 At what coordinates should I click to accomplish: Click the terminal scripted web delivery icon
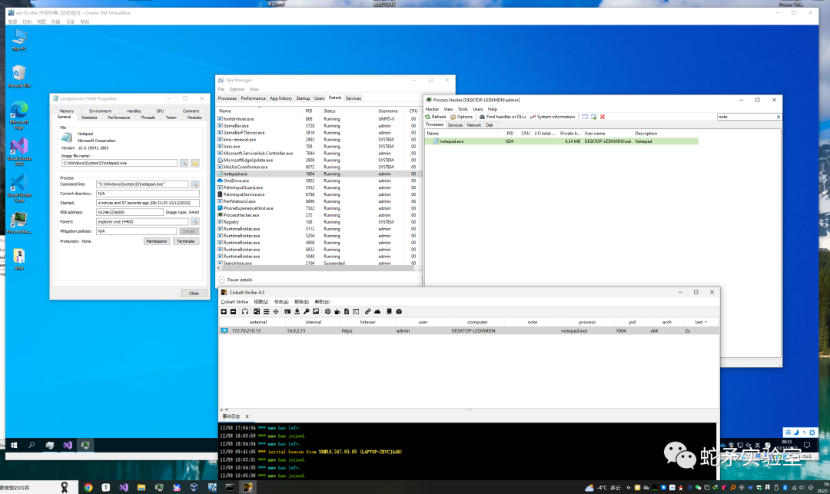pyautogui.click(x=356, y=311)
